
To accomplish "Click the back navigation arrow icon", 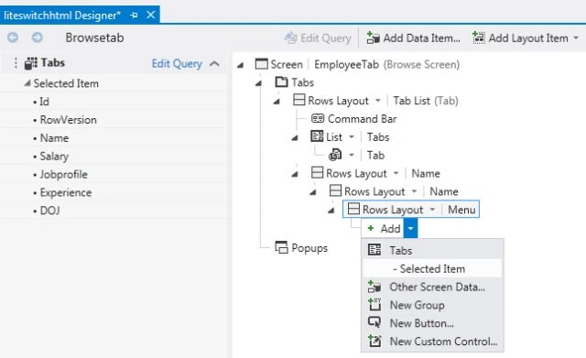I will pos(13,38).
